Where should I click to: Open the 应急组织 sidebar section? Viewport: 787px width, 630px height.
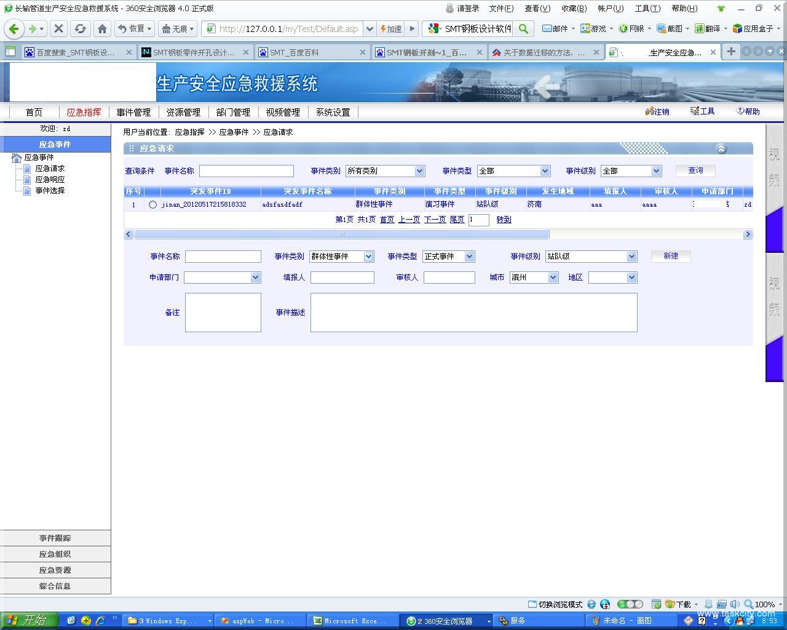pyautogui.click(x=55, y=554)
